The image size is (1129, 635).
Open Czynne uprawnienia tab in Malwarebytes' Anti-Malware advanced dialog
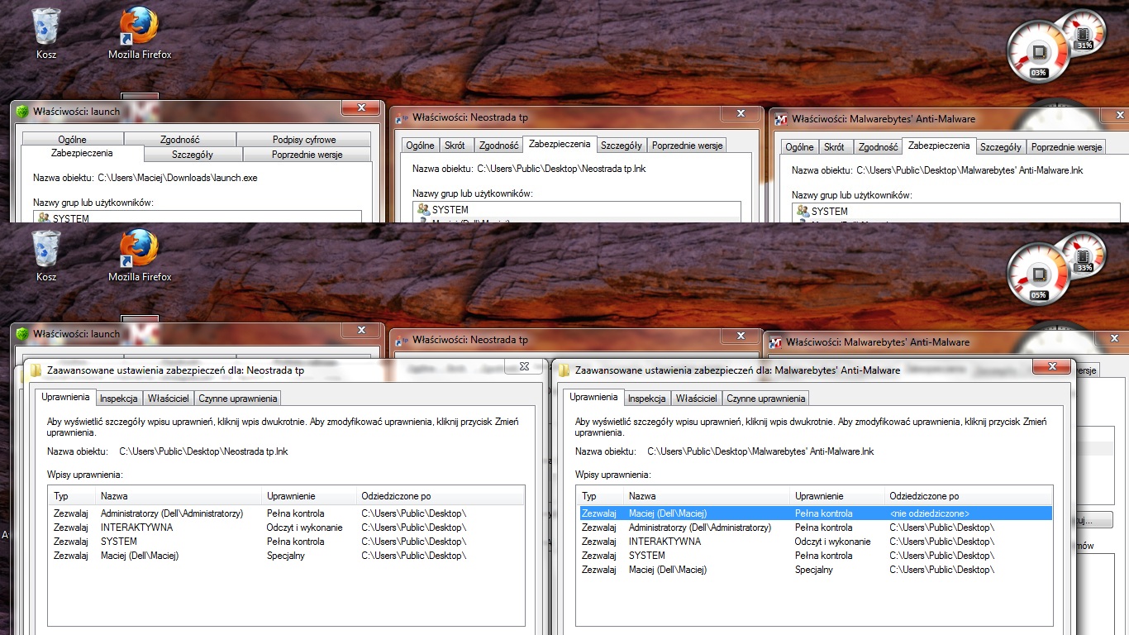[x=766, y=399]
